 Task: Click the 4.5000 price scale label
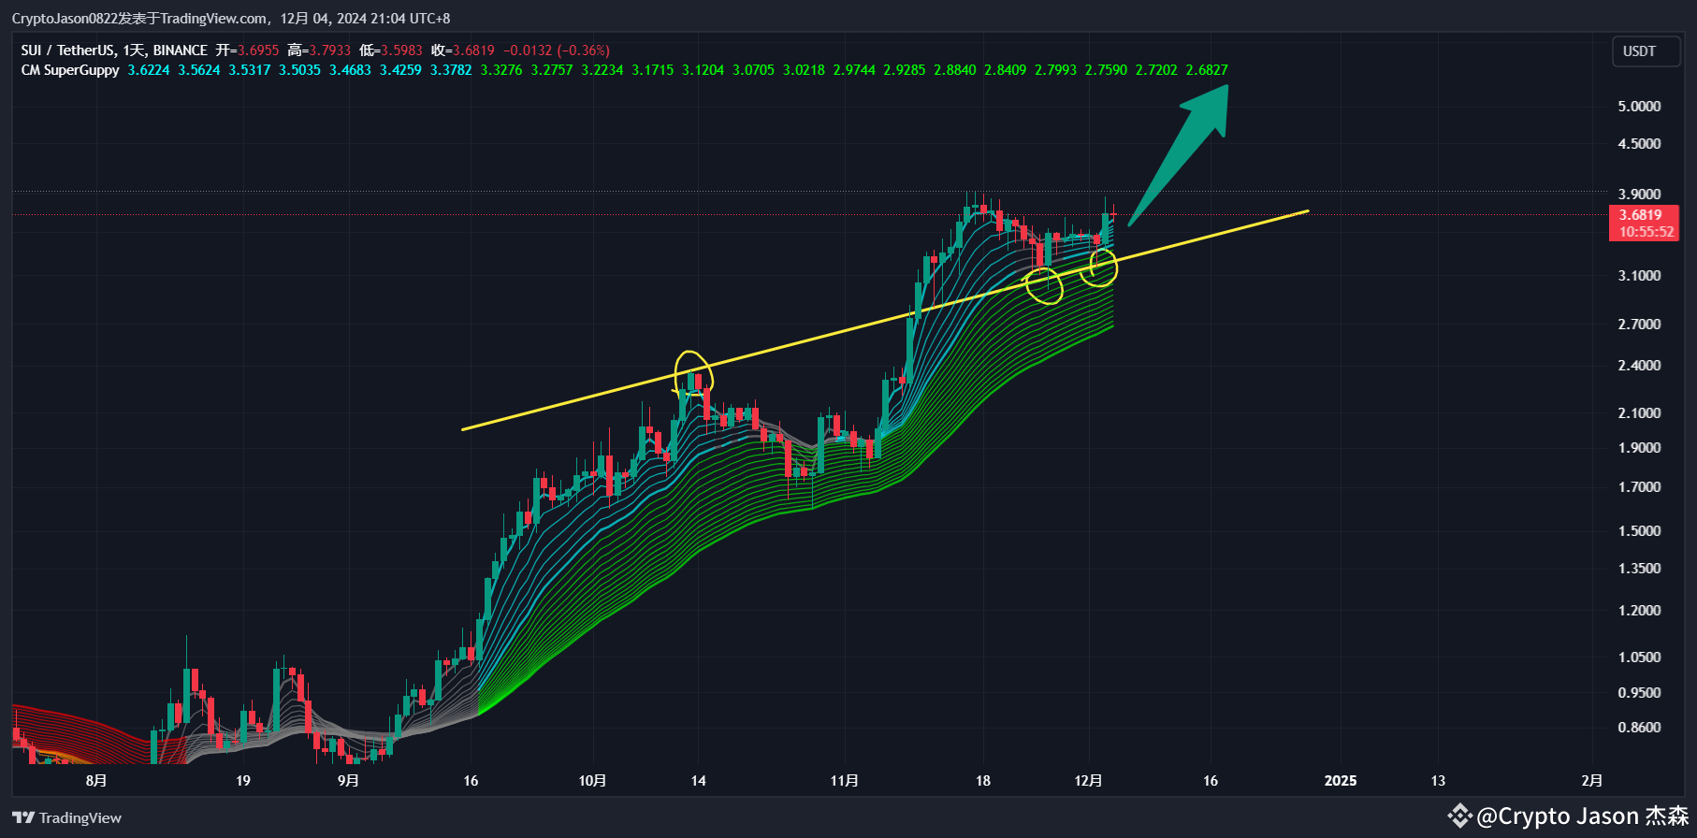tap(1639, 144)
